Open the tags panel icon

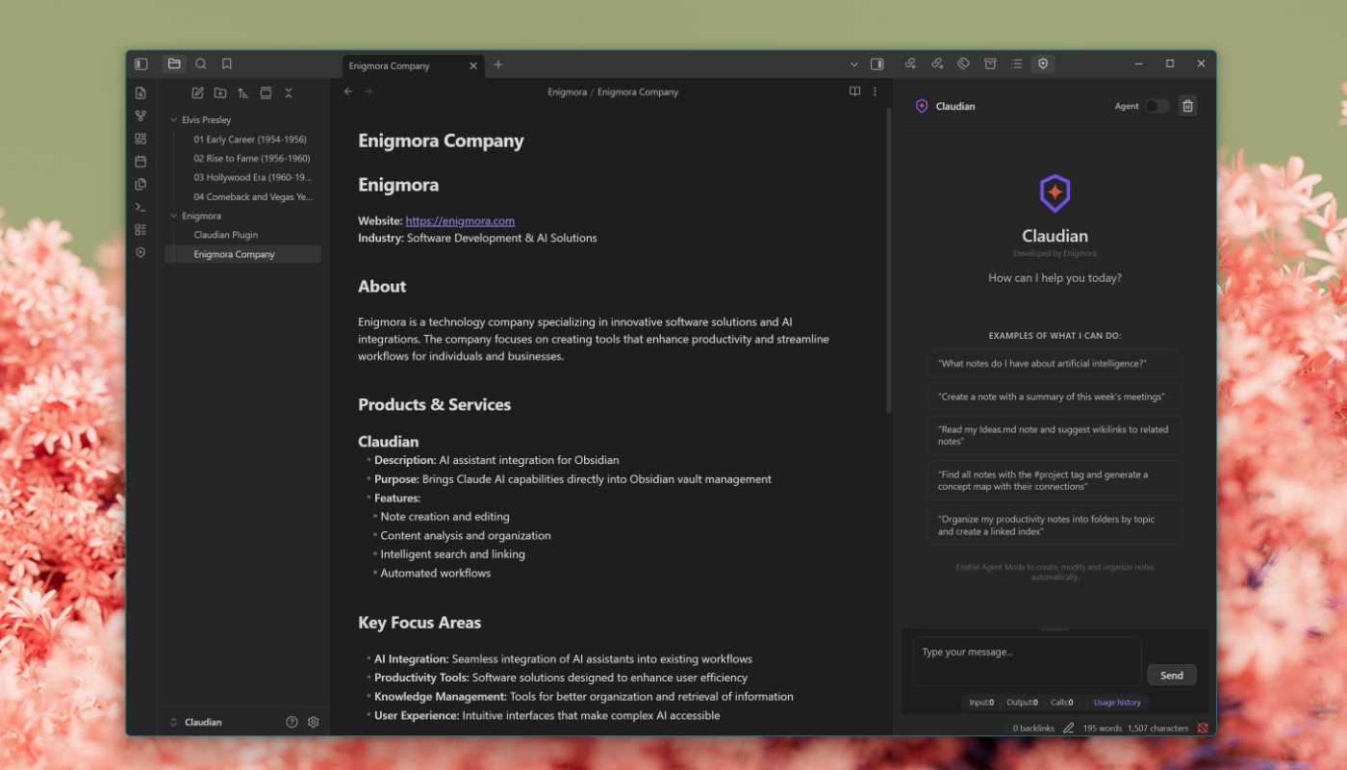coord(963,64)
